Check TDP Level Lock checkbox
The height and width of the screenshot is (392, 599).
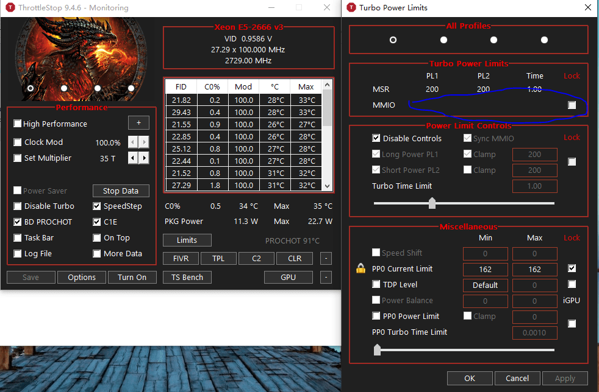(572, 284)
